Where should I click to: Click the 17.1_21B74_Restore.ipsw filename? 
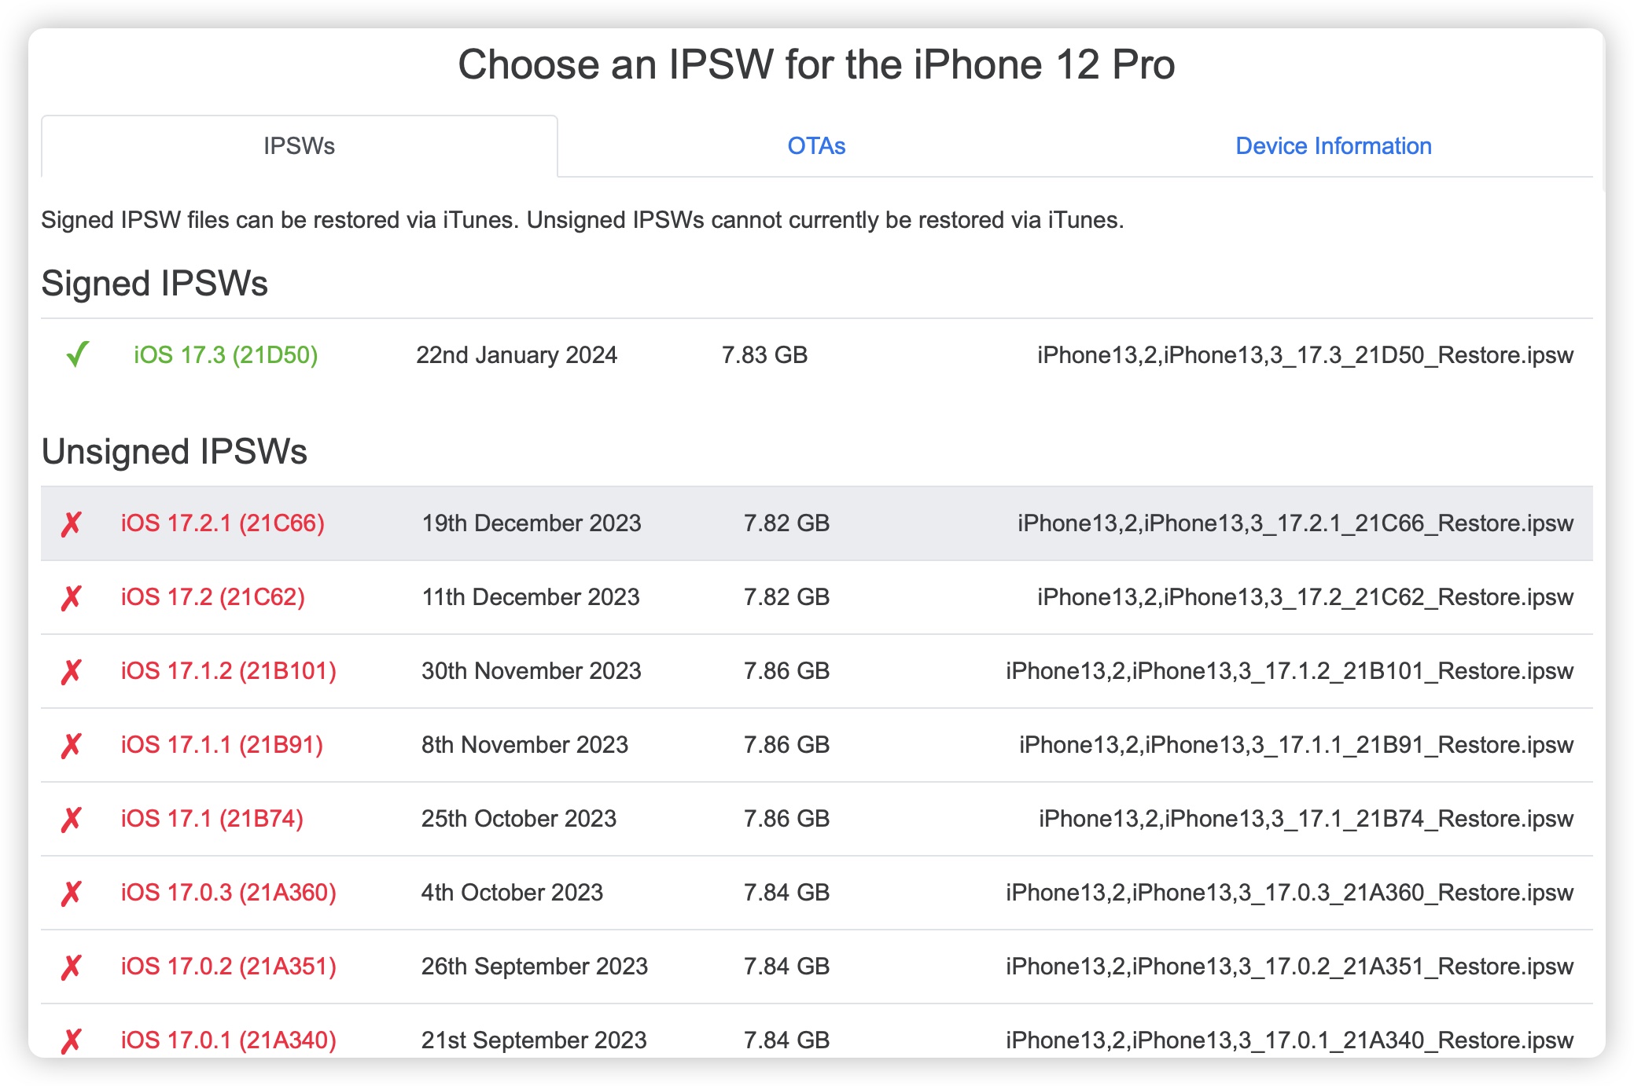(1306, 819)
